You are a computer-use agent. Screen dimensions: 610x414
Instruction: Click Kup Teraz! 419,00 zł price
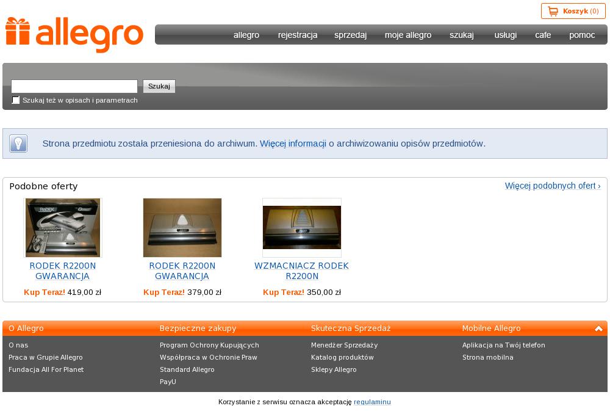(x=63, y=292)
